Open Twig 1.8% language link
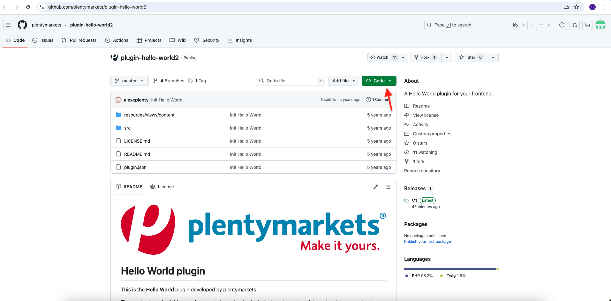This screenshot has height=301, width=611. pyautogui.click(x=453, y=276)
